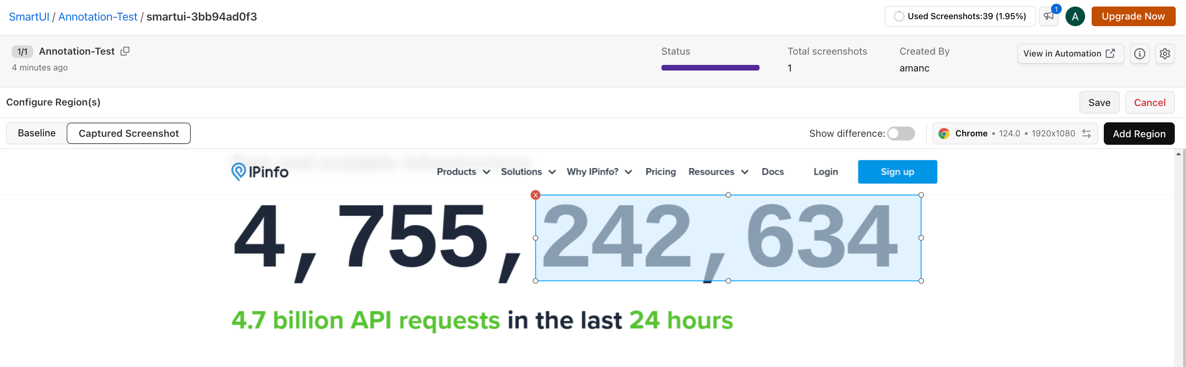Click Docs in the screenshot nav
This screenshot has height=367, width=1186.
tap(773, 172)
